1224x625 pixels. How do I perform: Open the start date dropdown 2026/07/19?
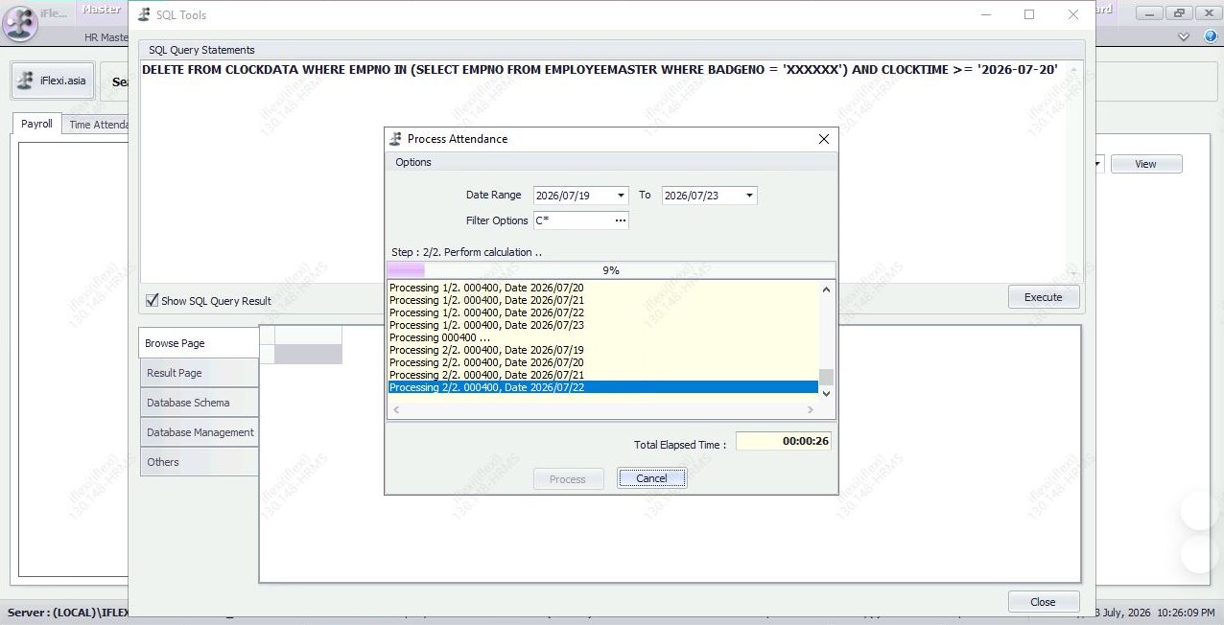pyautogui.click(x=621, y=196)
